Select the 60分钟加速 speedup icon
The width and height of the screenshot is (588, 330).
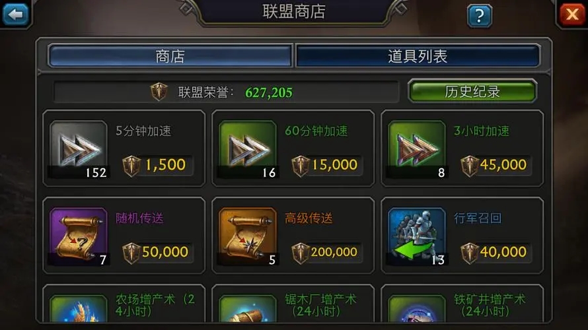[x=248, y=149]
